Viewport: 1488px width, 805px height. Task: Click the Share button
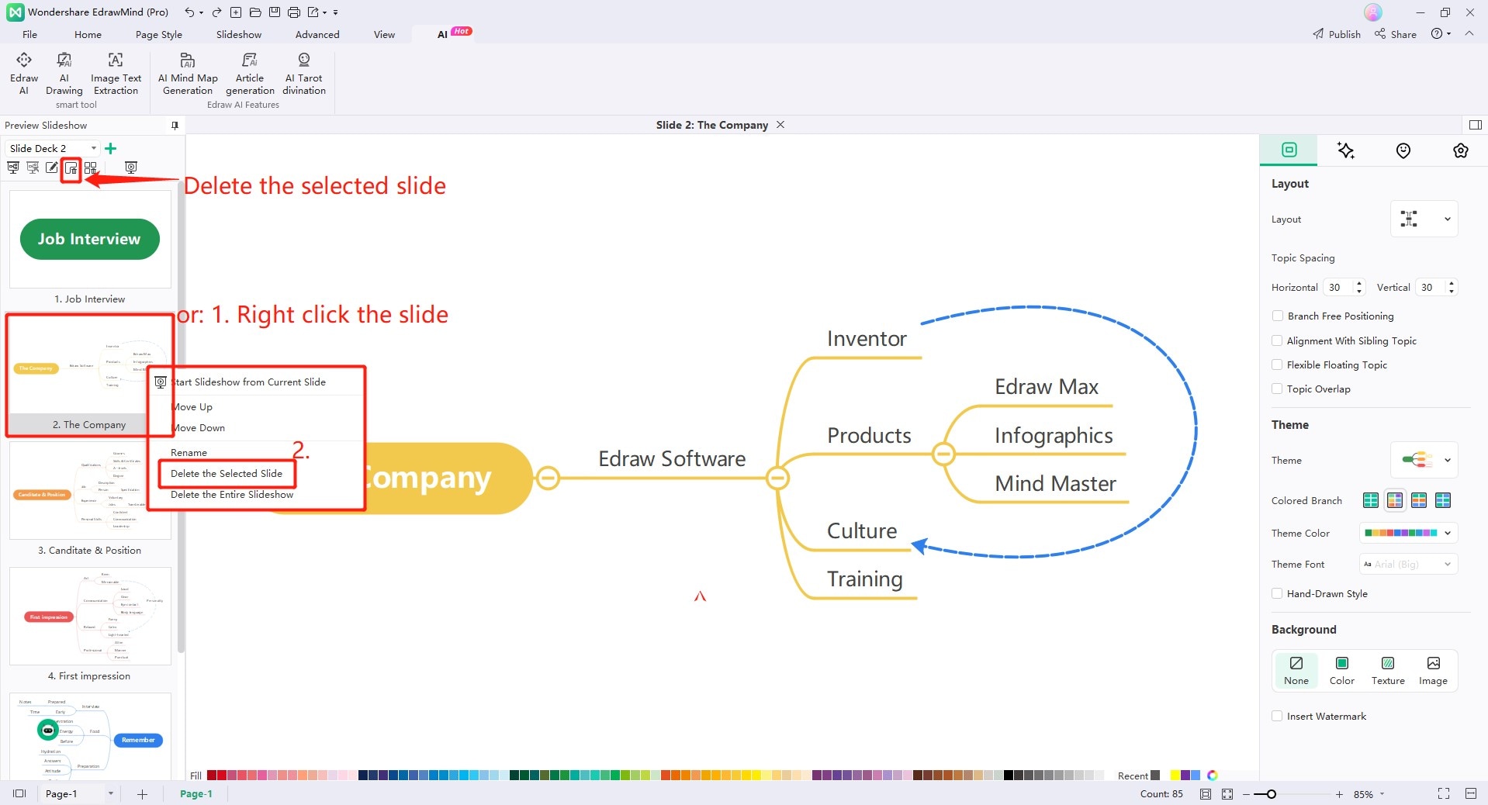(x=1396, y=34)
